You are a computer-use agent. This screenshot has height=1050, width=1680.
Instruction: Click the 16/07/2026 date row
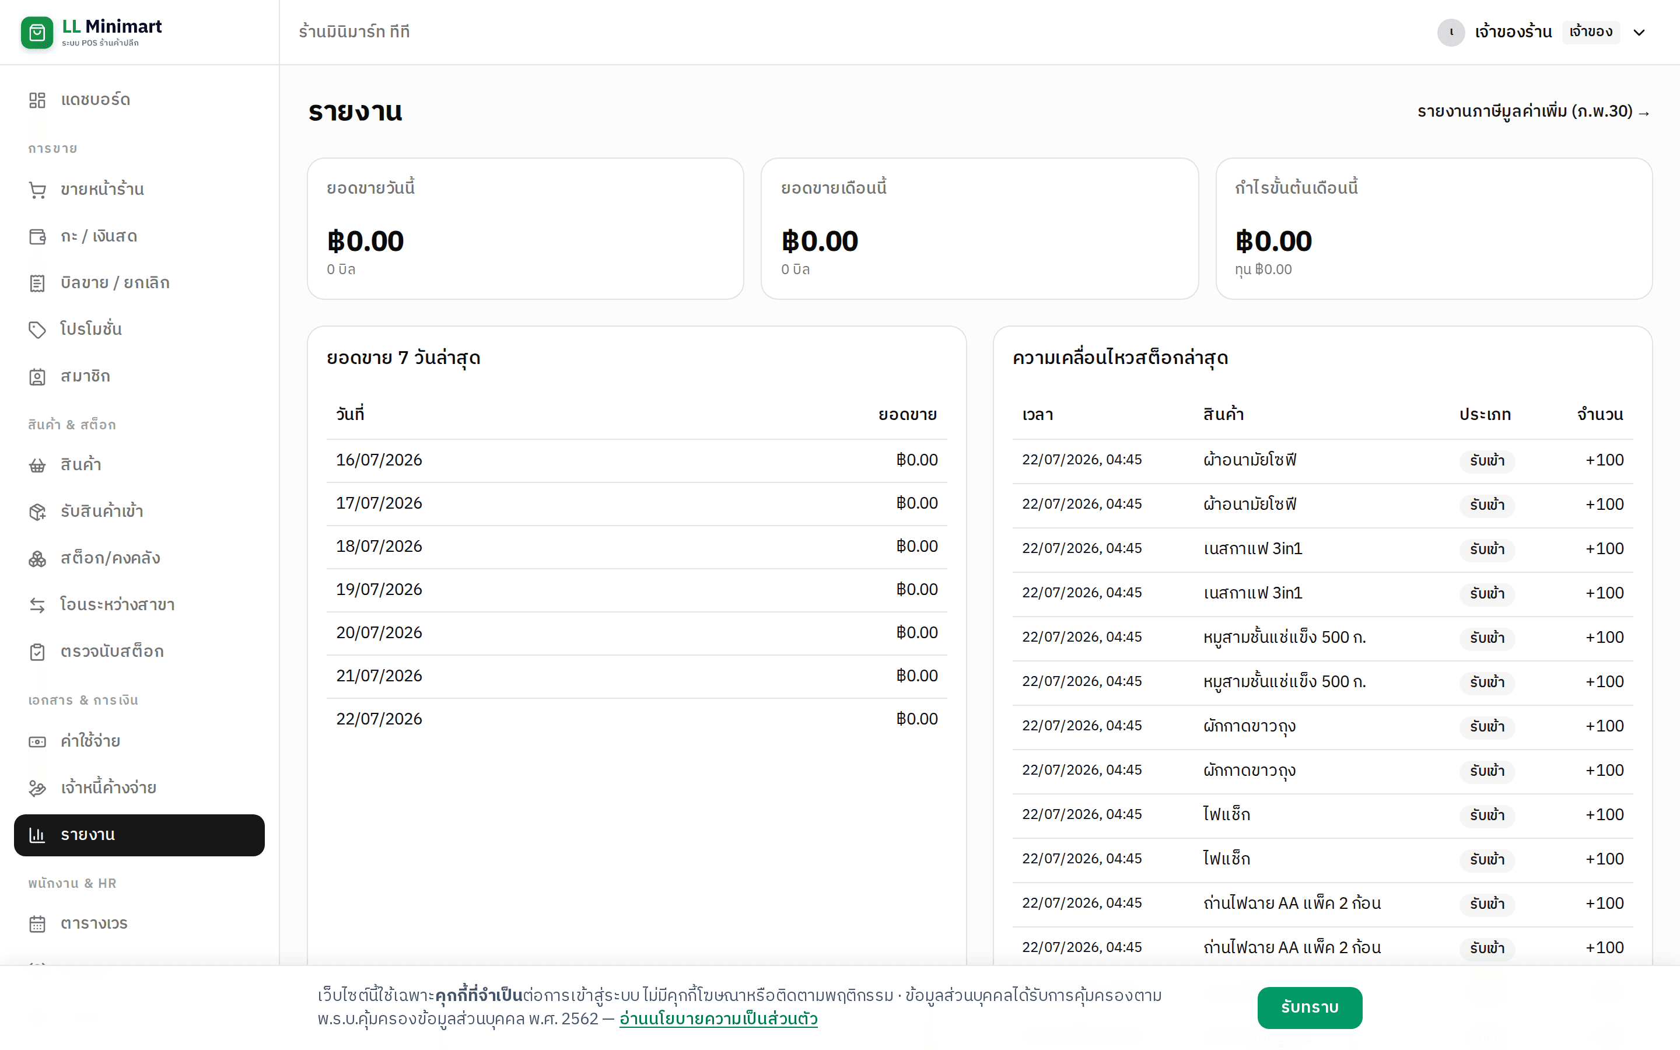[636, 460]
